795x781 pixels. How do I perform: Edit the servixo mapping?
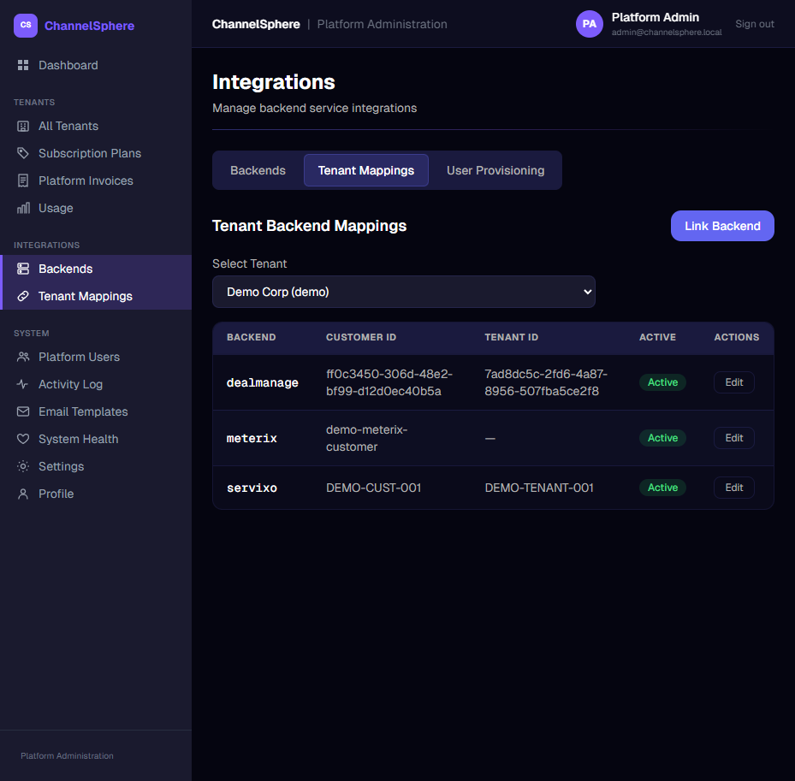(x=733, y=488)
